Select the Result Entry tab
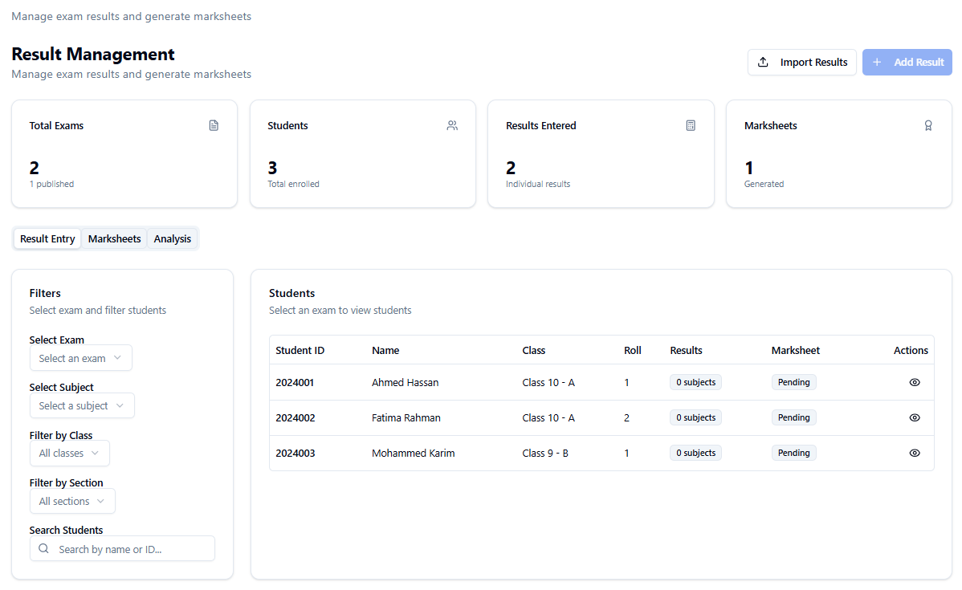Screen dimensions: 962x590 click(x=47, y=239)
